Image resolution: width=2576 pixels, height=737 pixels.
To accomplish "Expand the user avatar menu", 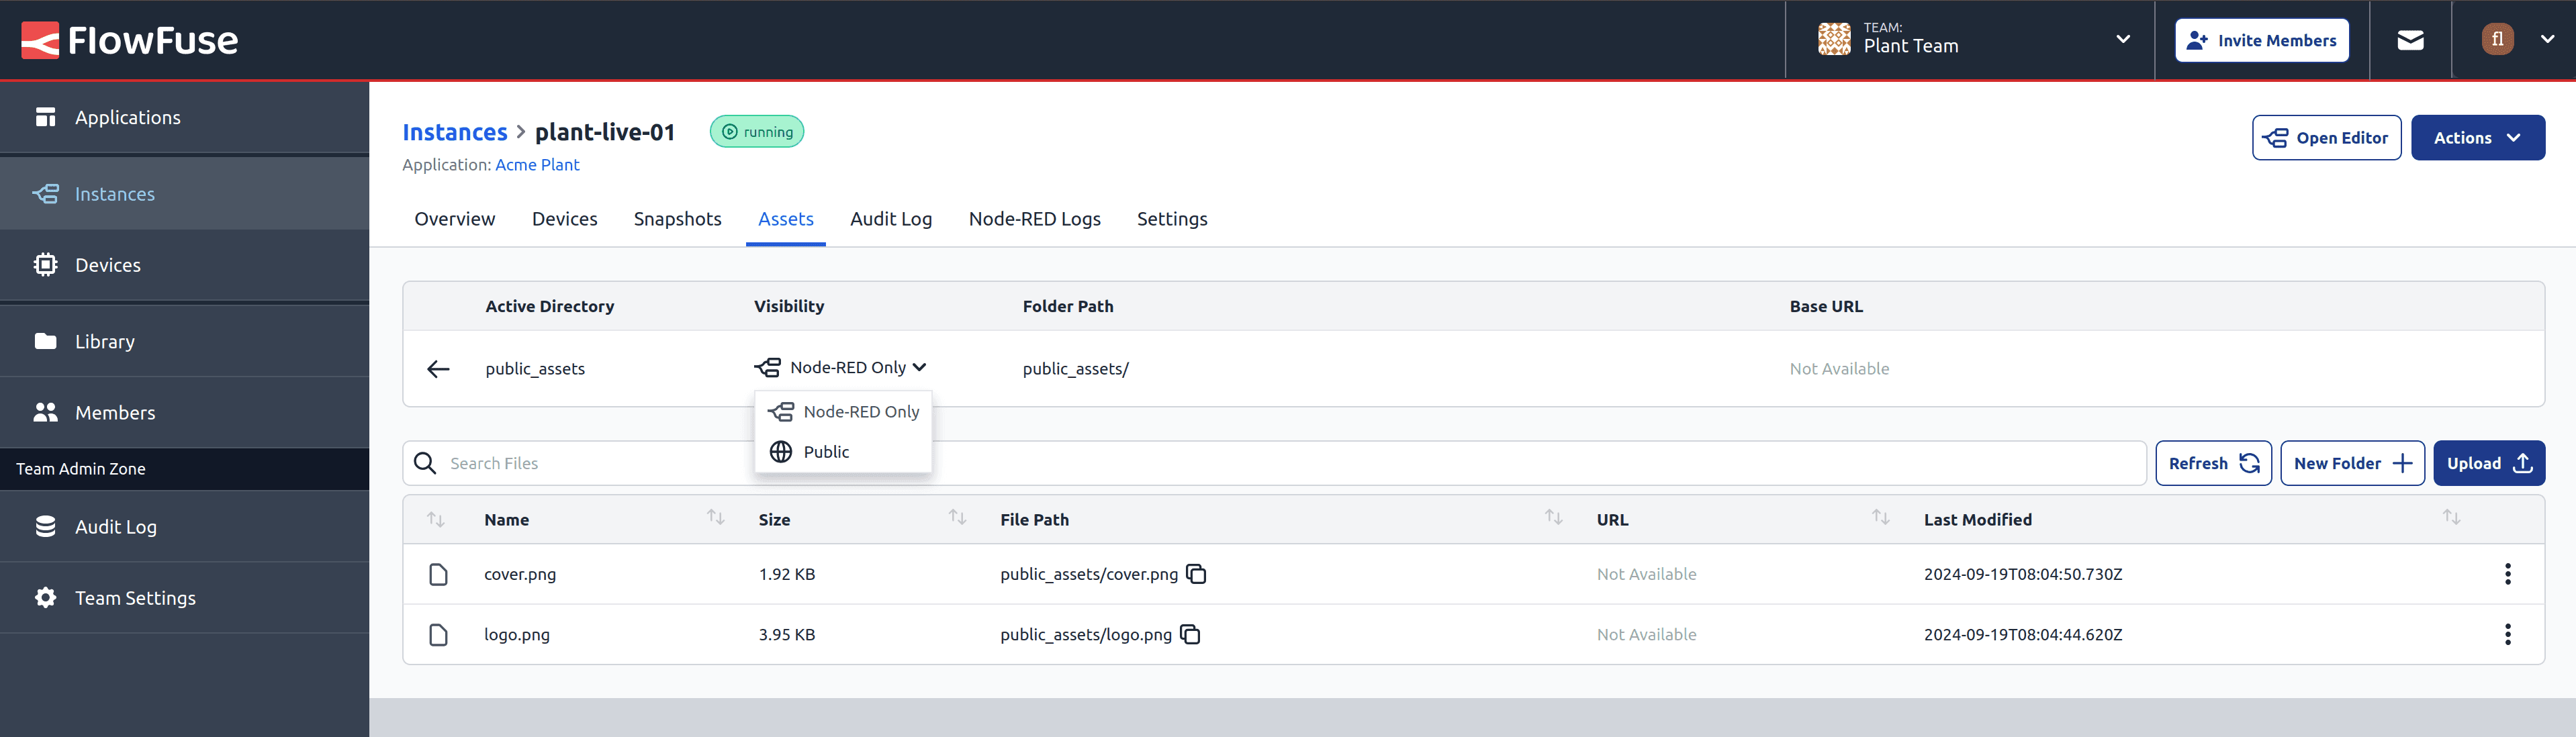I will click(x=2548, y=39).
